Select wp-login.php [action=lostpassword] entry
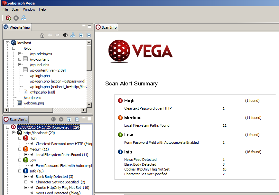Screen dimensions: 279x195 [x=58, y=81]
